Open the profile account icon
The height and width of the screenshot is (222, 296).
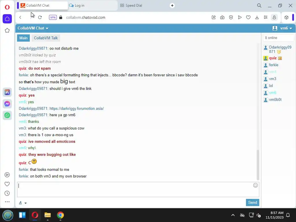pos(274,17)
